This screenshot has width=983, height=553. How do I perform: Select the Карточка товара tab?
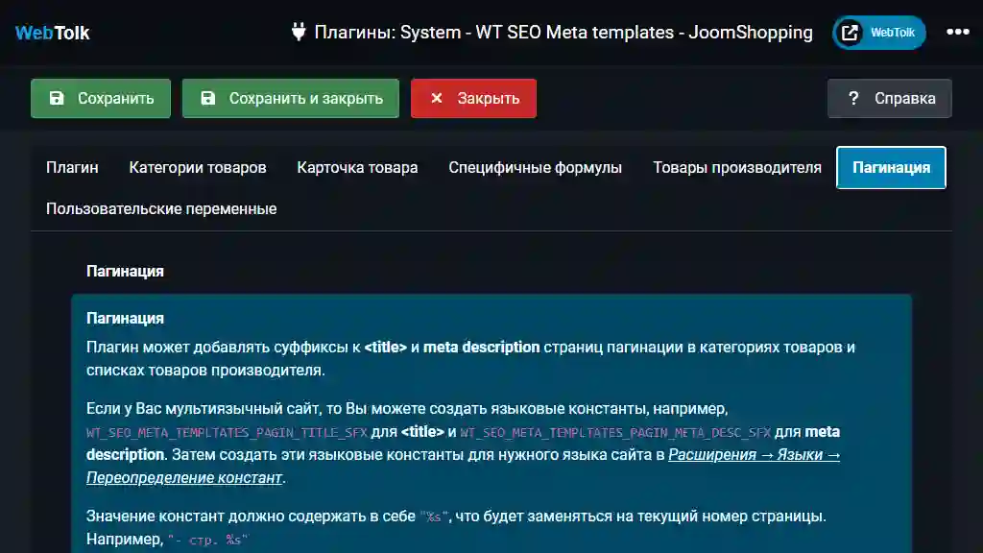click(x=357, y=167)
